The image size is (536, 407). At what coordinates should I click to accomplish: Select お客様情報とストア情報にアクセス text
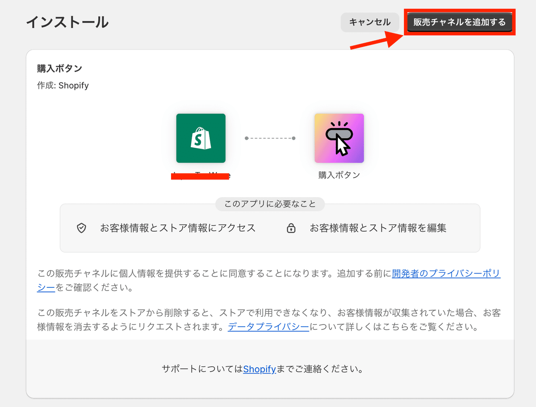coord(178,228)
